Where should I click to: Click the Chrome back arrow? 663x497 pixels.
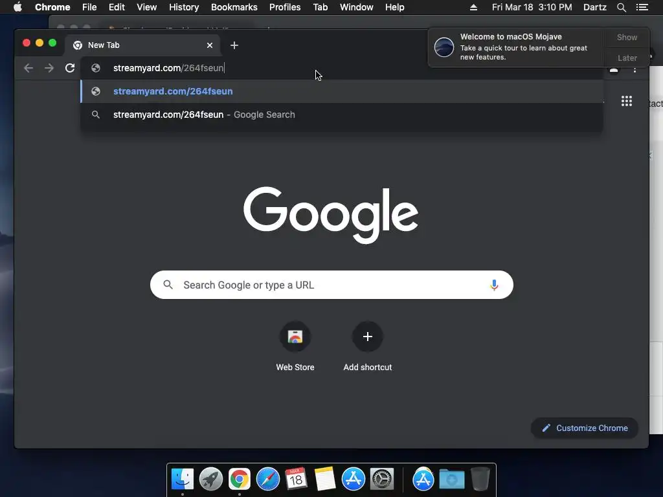click(28, 68)
